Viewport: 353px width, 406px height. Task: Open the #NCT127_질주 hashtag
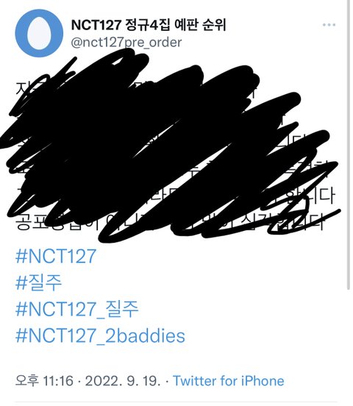click(77, 309)
